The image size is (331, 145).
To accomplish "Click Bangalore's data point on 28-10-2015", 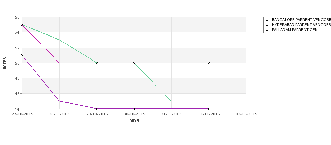I will [x=59, y=63].
